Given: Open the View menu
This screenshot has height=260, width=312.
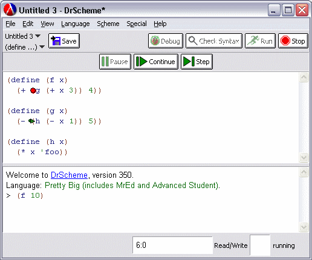Looking at the screenshot, I should [47, 24].
